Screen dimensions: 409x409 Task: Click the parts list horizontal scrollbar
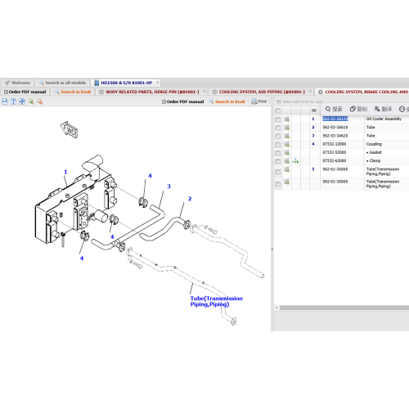tap(344, 308)
